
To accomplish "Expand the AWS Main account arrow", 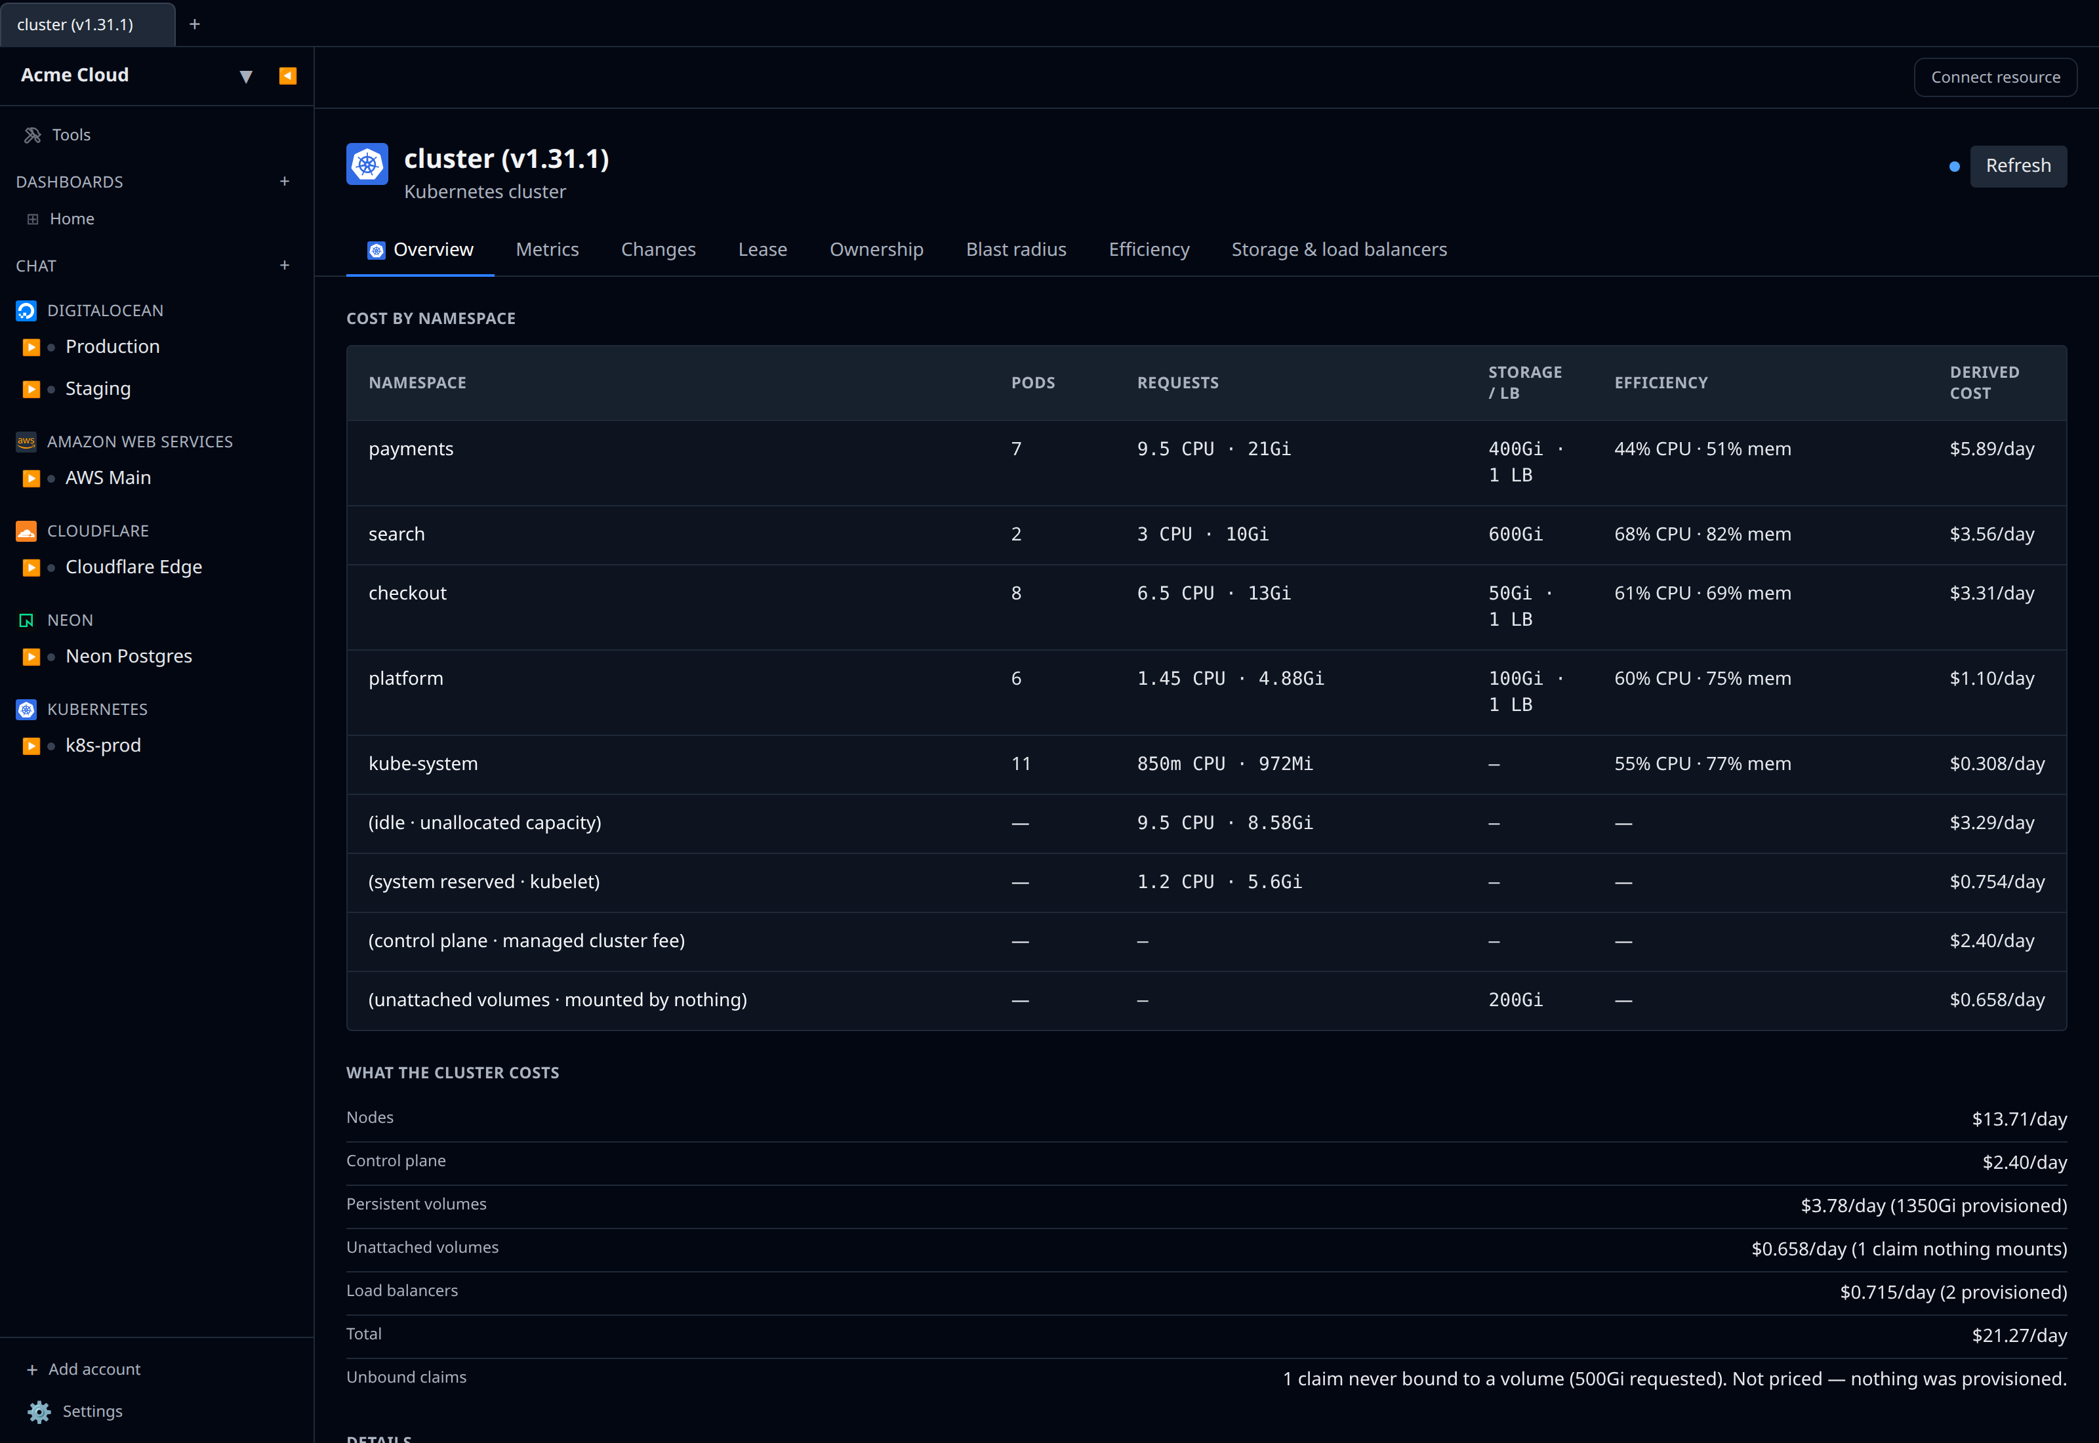I will [x=31, y=478].
